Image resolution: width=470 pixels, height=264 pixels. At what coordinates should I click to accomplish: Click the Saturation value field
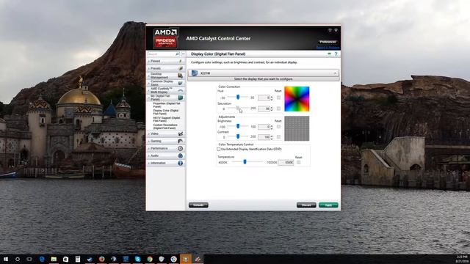pos(264,109)
